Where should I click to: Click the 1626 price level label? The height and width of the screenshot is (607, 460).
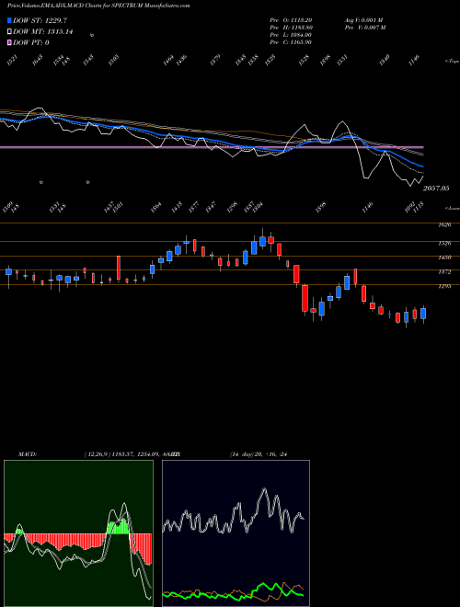444,225
